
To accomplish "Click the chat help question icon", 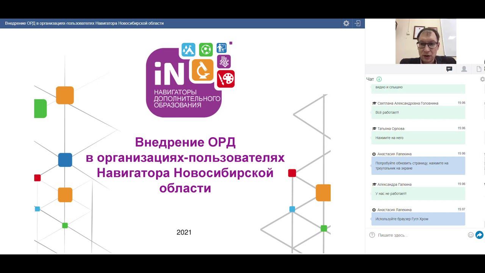I will 372,235.
